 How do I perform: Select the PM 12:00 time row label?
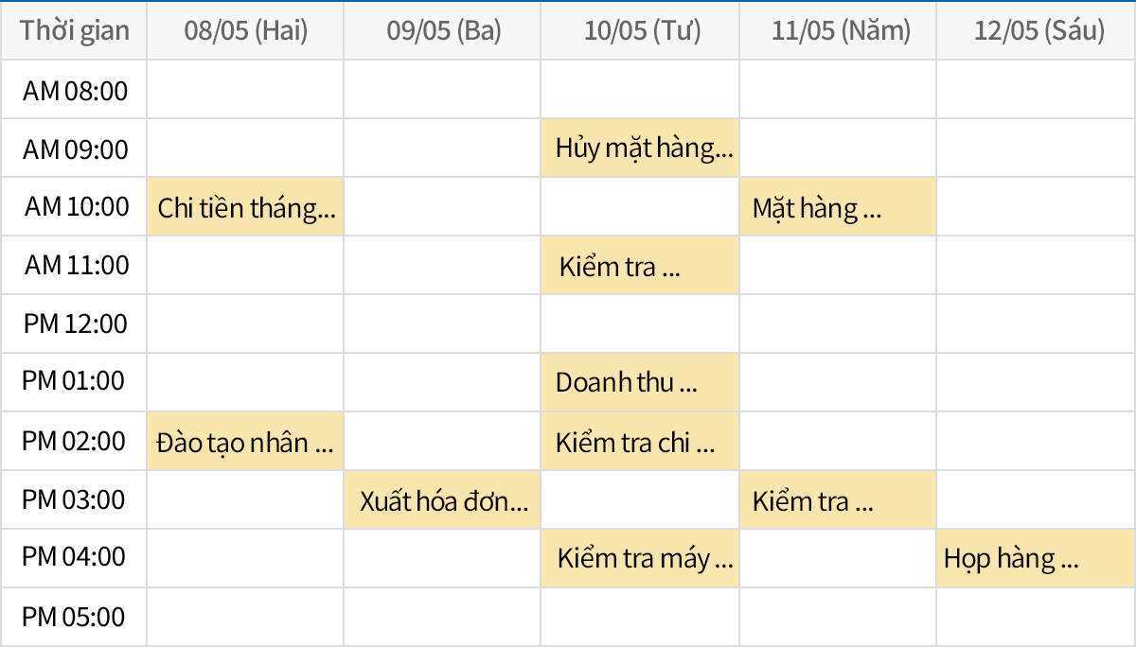point(75,323)
